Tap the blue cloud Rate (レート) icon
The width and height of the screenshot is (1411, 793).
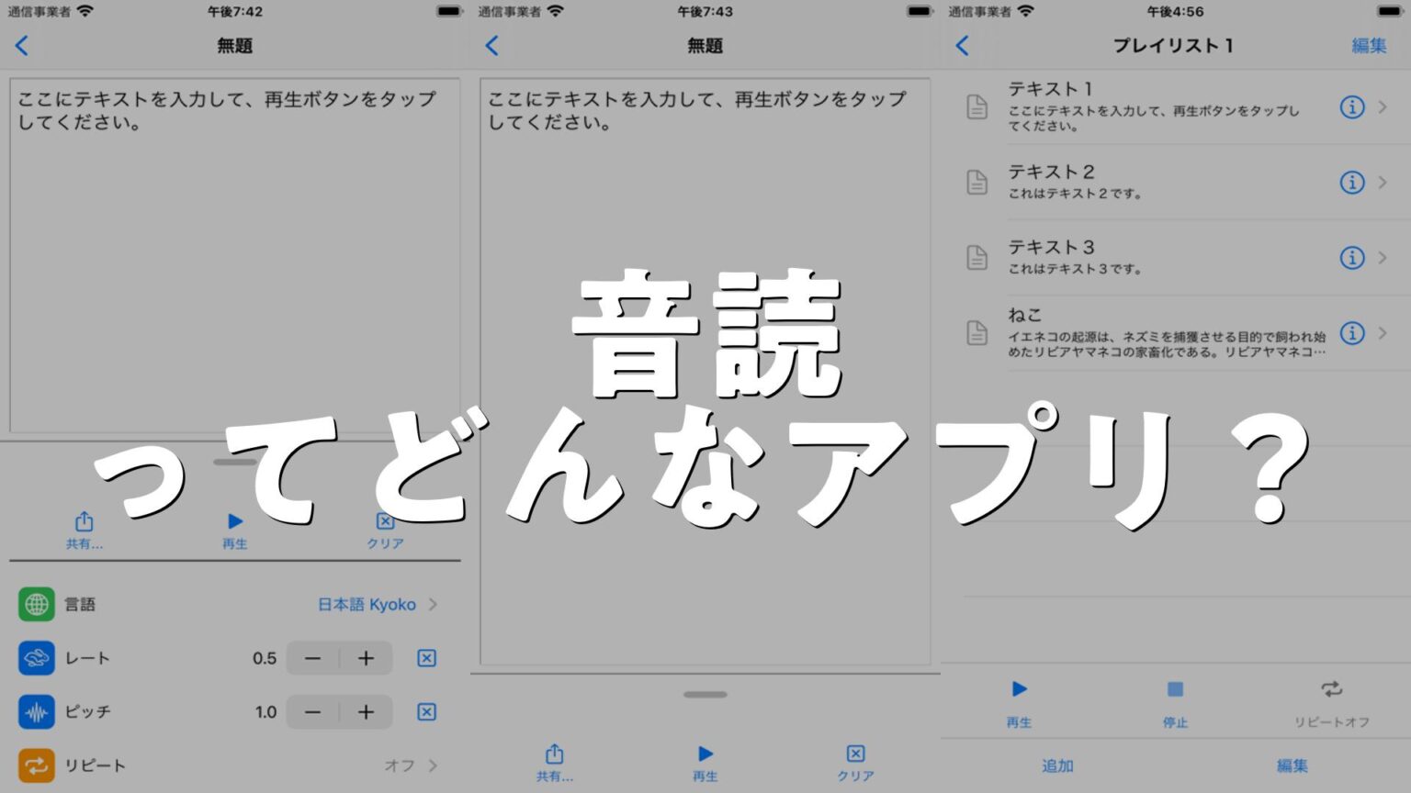pyautogui.click(x=36, y=658)
